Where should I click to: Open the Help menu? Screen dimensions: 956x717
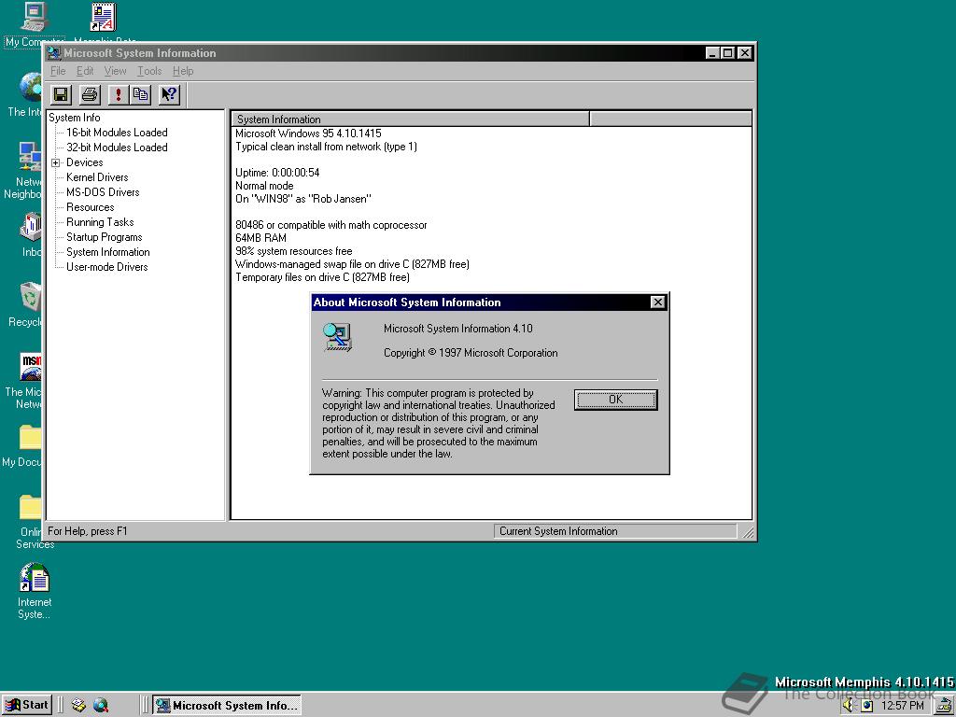183,71
